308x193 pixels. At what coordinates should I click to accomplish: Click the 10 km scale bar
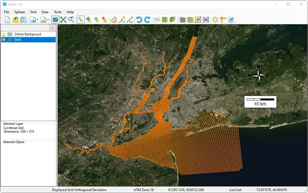(x=260, y=102)
